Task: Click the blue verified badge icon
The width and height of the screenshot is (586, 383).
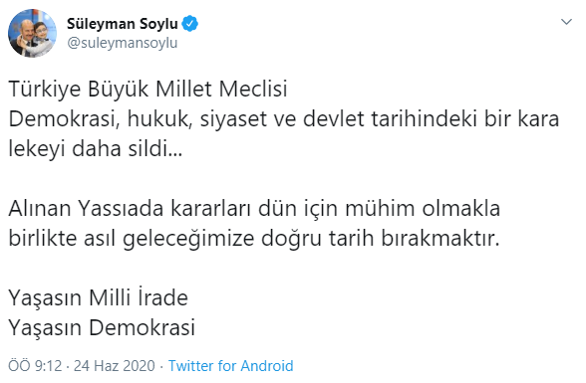Action: [189, 24]
